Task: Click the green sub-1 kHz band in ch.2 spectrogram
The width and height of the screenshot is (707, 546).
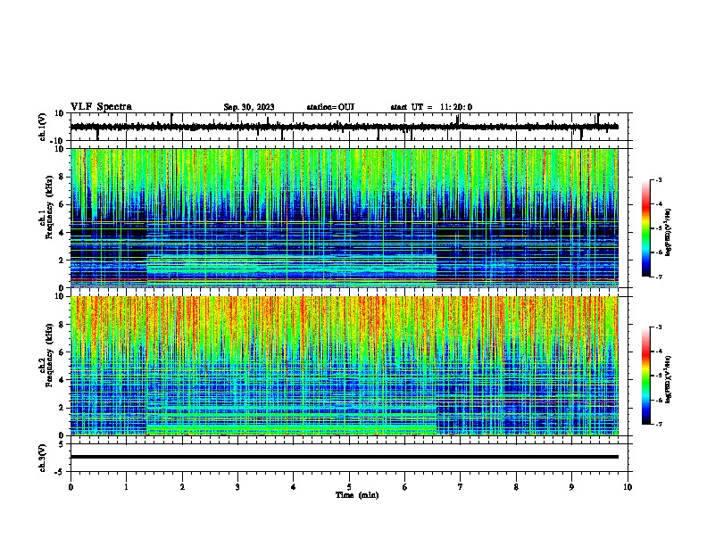Action: coord(292,429)
